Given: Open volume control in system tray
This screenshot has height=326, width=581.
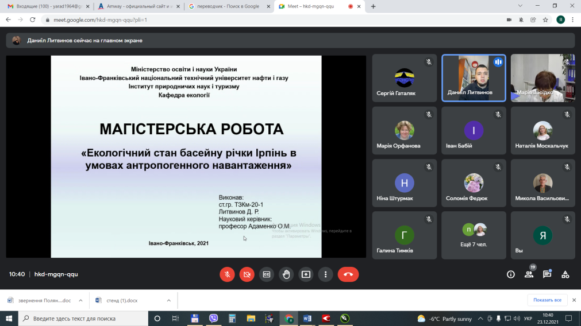Looking at the screenshot, I should pos(517,319).
